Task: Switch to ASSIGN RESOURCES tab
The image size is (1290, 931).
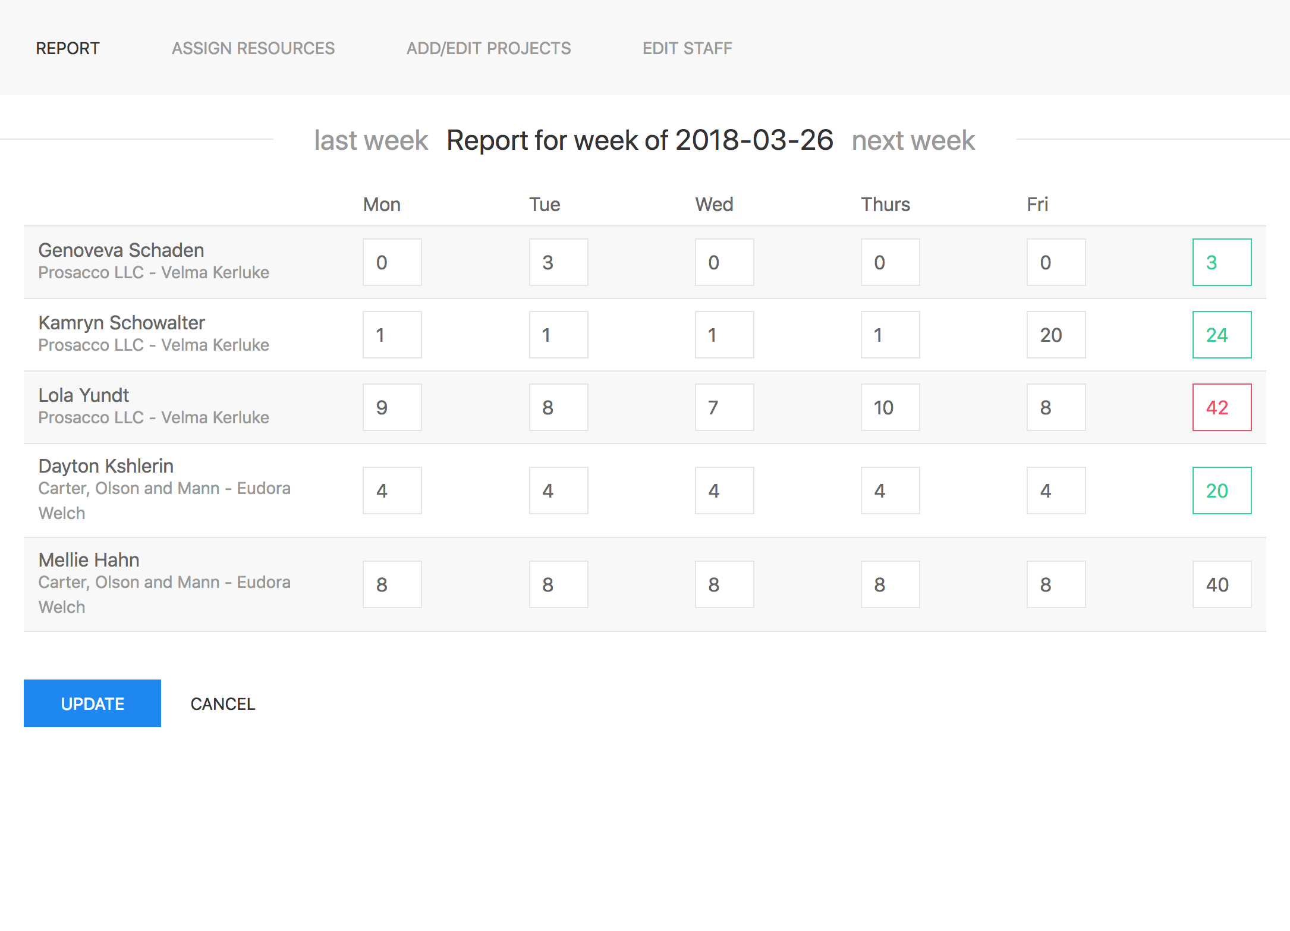Action: click(x=253, y=48)
